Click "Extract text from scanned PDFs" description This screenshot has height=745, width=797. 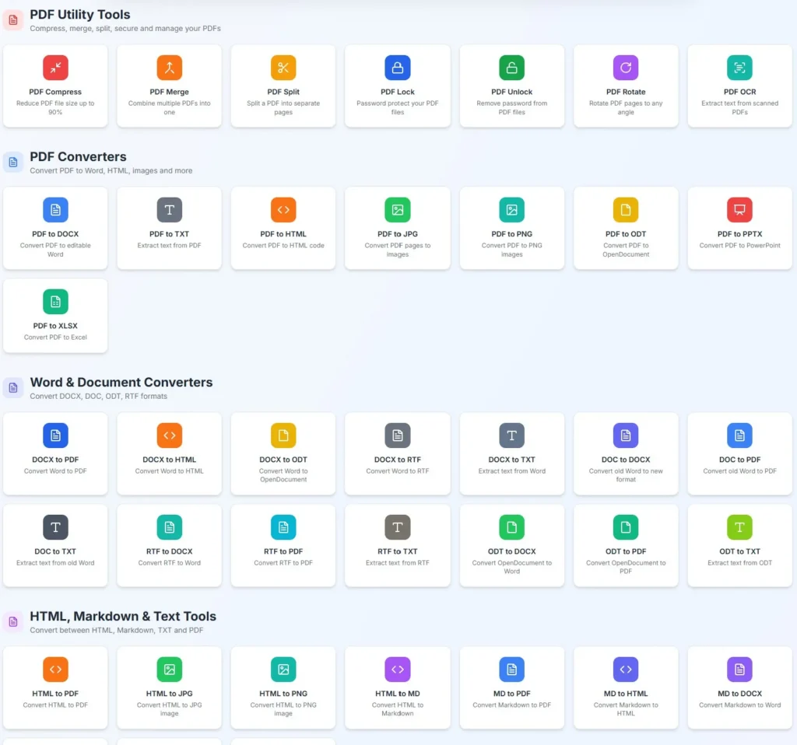click(739, 107)
